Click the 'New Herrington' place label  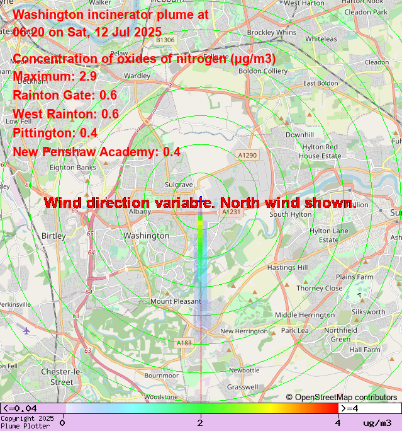pyautogui.click(x=244, y=331)
